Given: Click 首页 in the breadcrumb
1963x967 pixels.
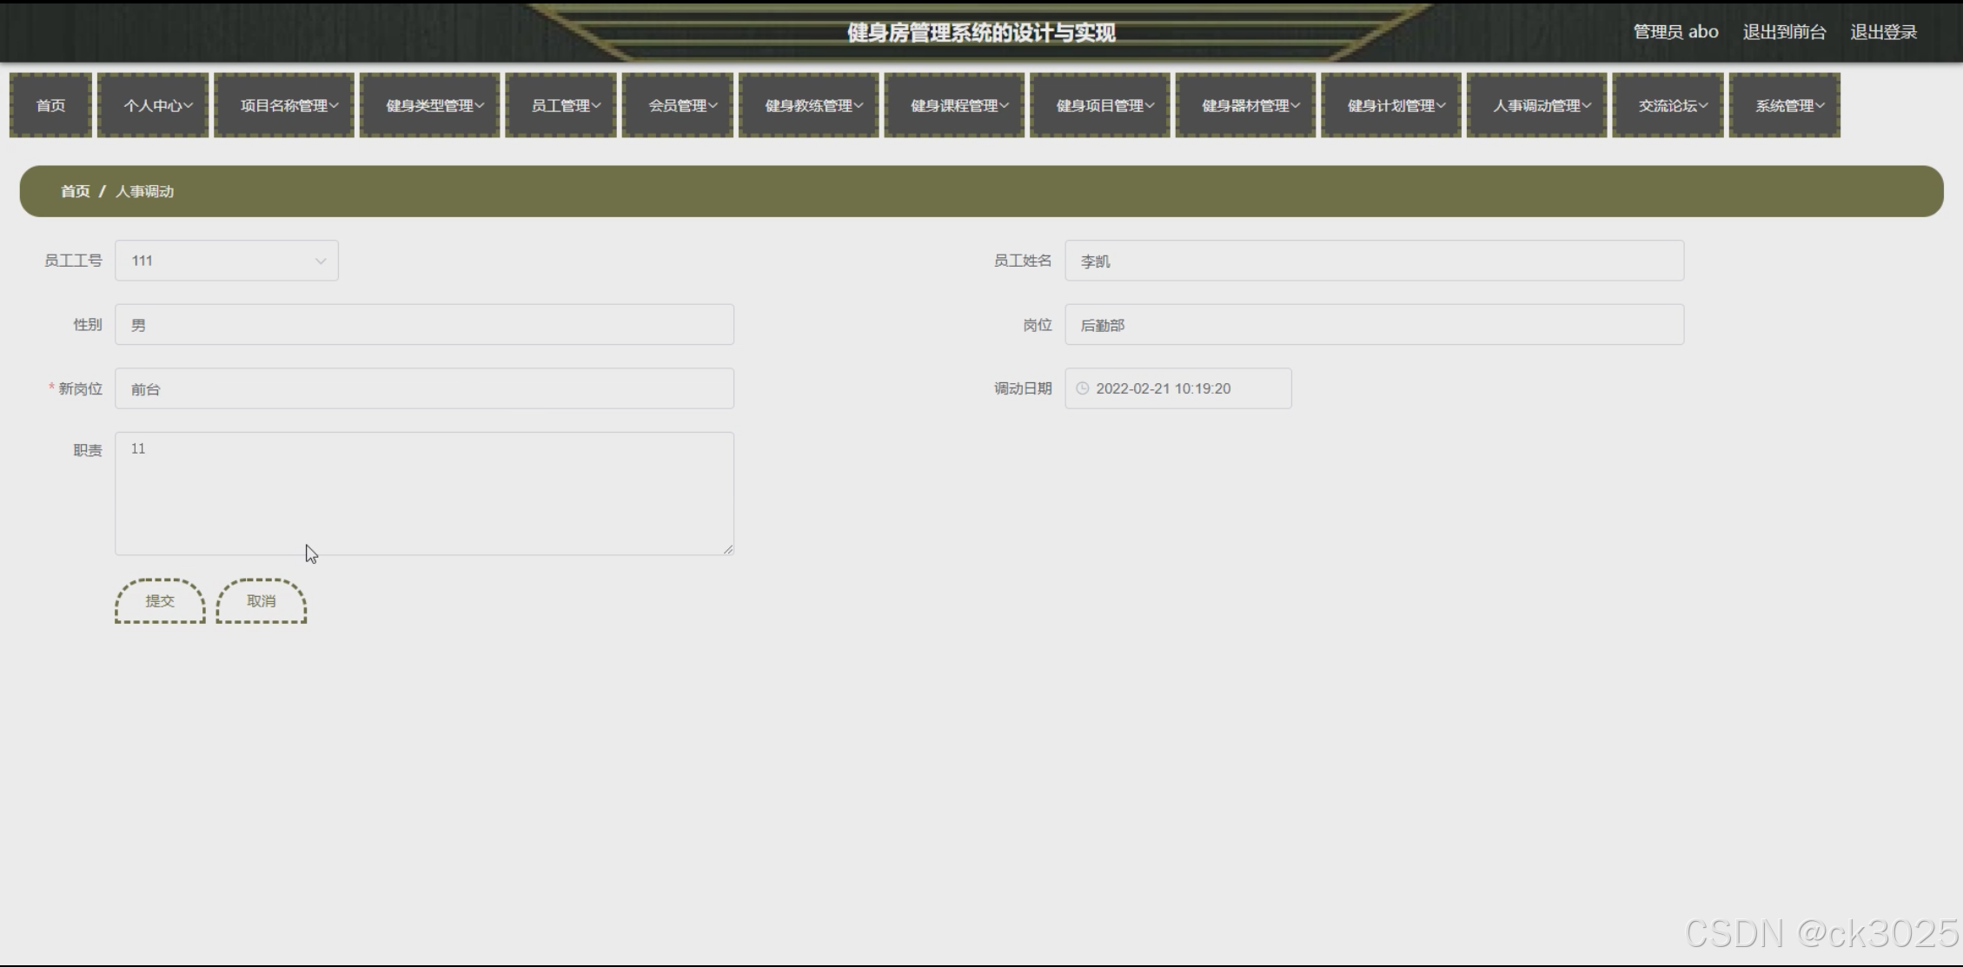Looking at the screenshot, I should tap(75, 191).
